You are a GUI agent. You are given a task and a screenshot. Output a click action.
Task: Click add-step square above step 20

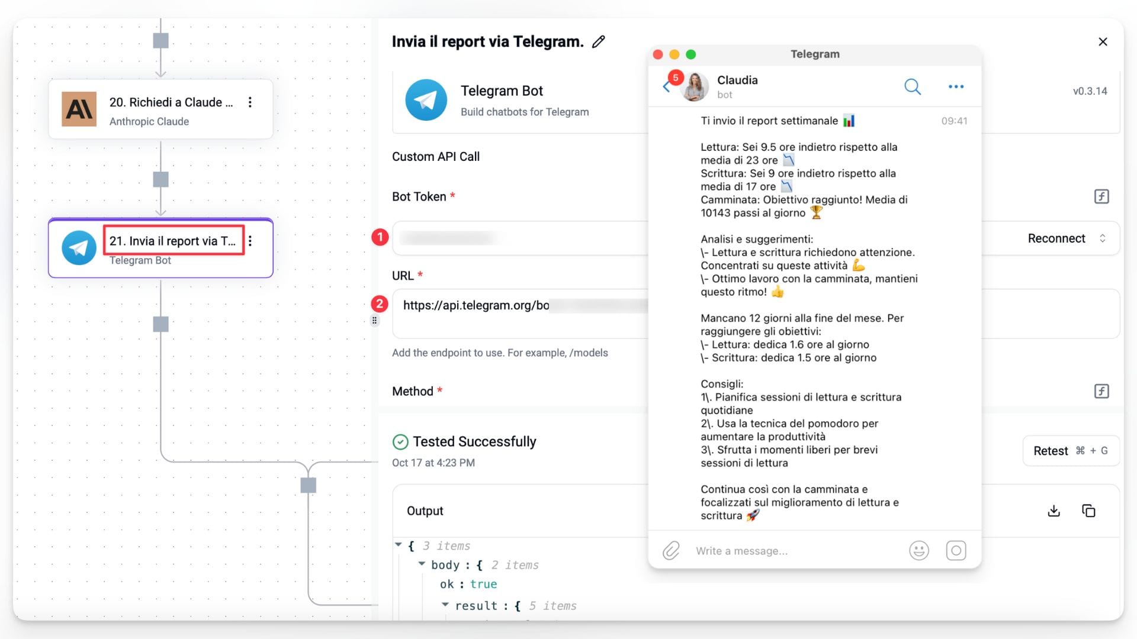[x=160, y=41]
